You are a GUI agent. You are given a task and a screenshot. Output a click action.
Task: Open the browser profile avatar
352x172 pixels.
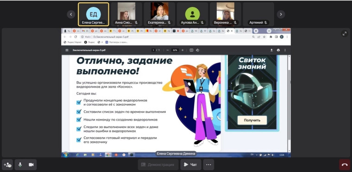(x=282, y=37)
